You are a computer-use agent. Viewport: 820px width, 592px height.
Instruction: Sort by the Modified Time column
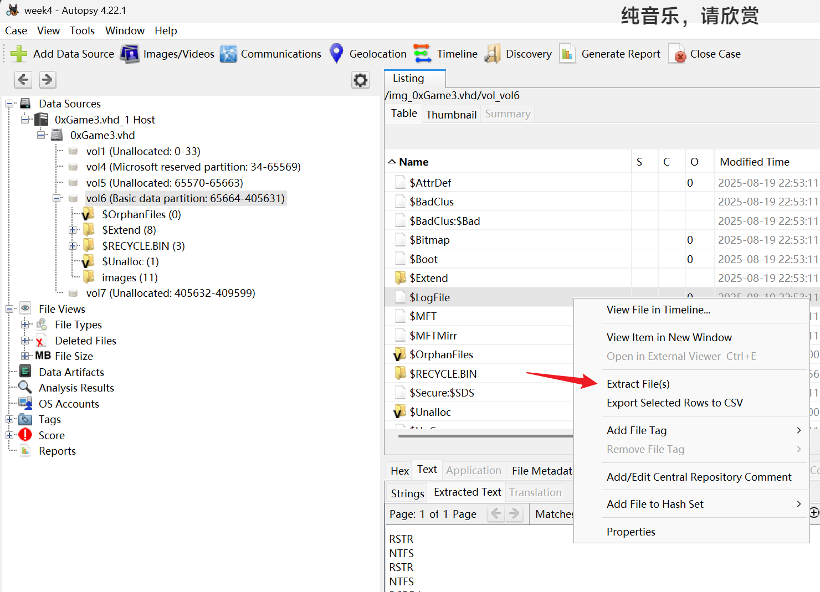click(754, 162)
